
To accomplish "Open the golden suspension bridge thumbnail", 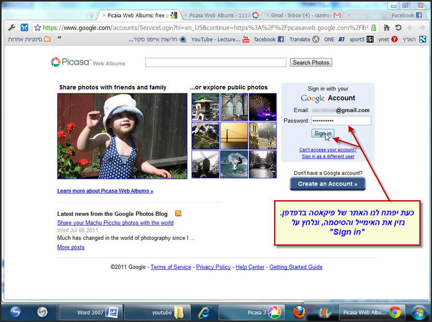I will coord(234,136).
